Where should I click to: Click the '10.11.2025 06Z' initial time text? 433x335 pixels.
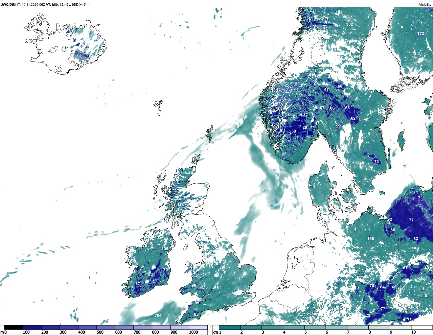[33, 4]
